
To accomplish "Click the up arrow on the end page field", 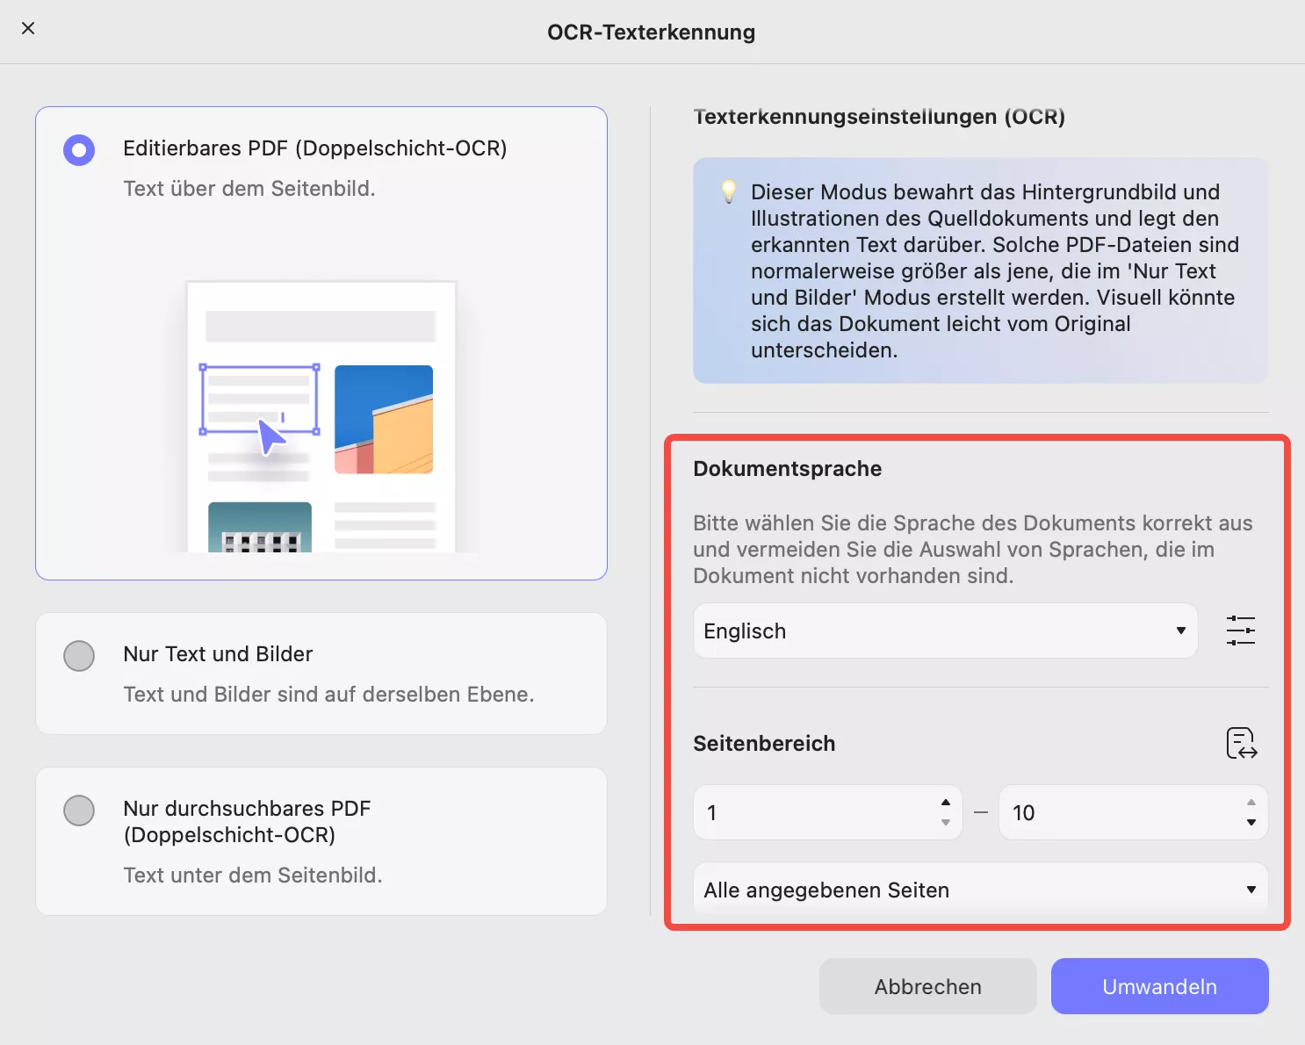I will pos(1251,802).
